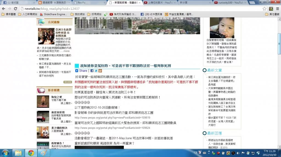Switch to the PeoPo browser tab

coord(89,2)
